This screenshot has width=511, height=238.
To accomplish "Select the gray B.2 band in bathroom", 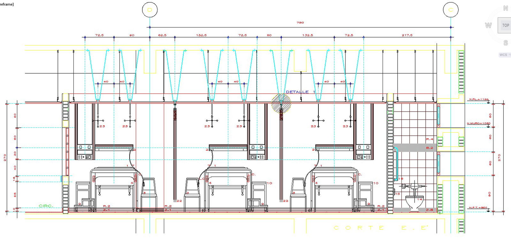I will 415,148.
